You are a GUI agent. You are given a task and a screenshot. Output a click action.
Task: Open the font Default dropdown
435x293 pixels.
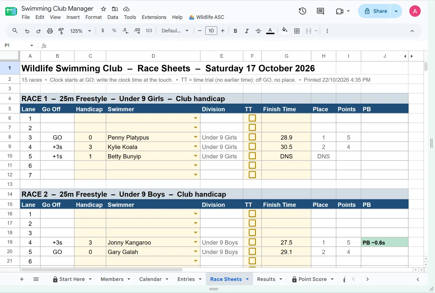(x=175, y=31)
